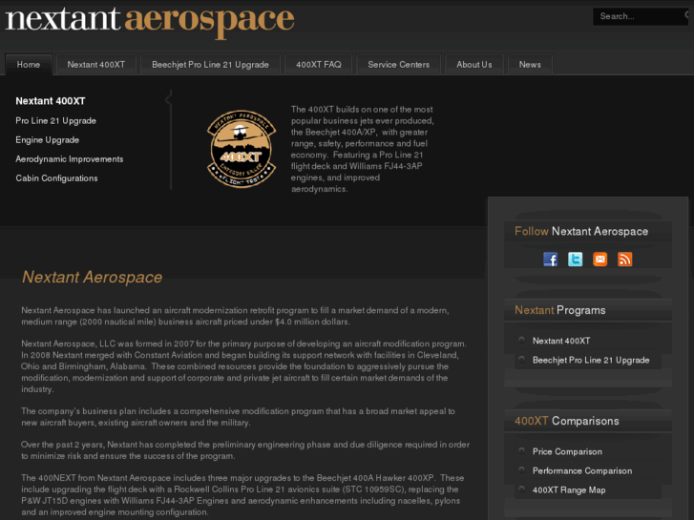Screen dimensions: 694x520
Task: Open the Nextant 400XT nav tab
Action: (96, 65)
